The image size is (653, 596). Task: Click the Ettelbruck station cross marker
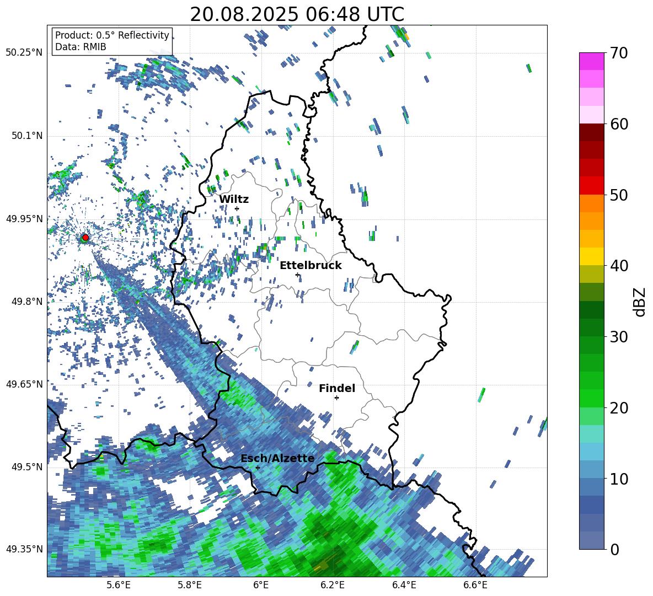click(x=297, y=275)
